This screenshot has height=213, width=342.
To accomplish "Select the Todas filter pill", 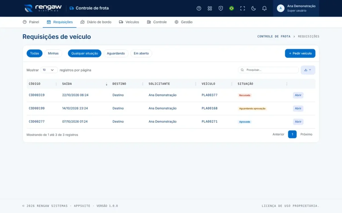I will (x=34, y=53).
